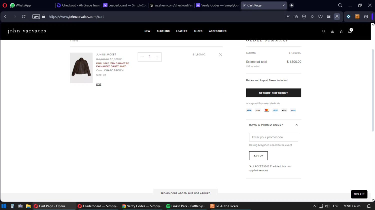The image size is (375, 210).
Task: Remove Junius Jacket with X icon
Action: click(x=220, y=55)
